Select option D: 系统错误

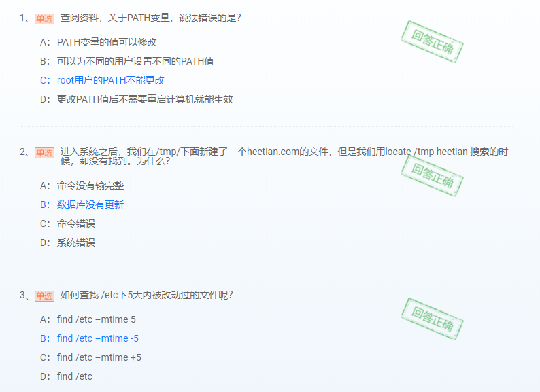pos(67,243)
